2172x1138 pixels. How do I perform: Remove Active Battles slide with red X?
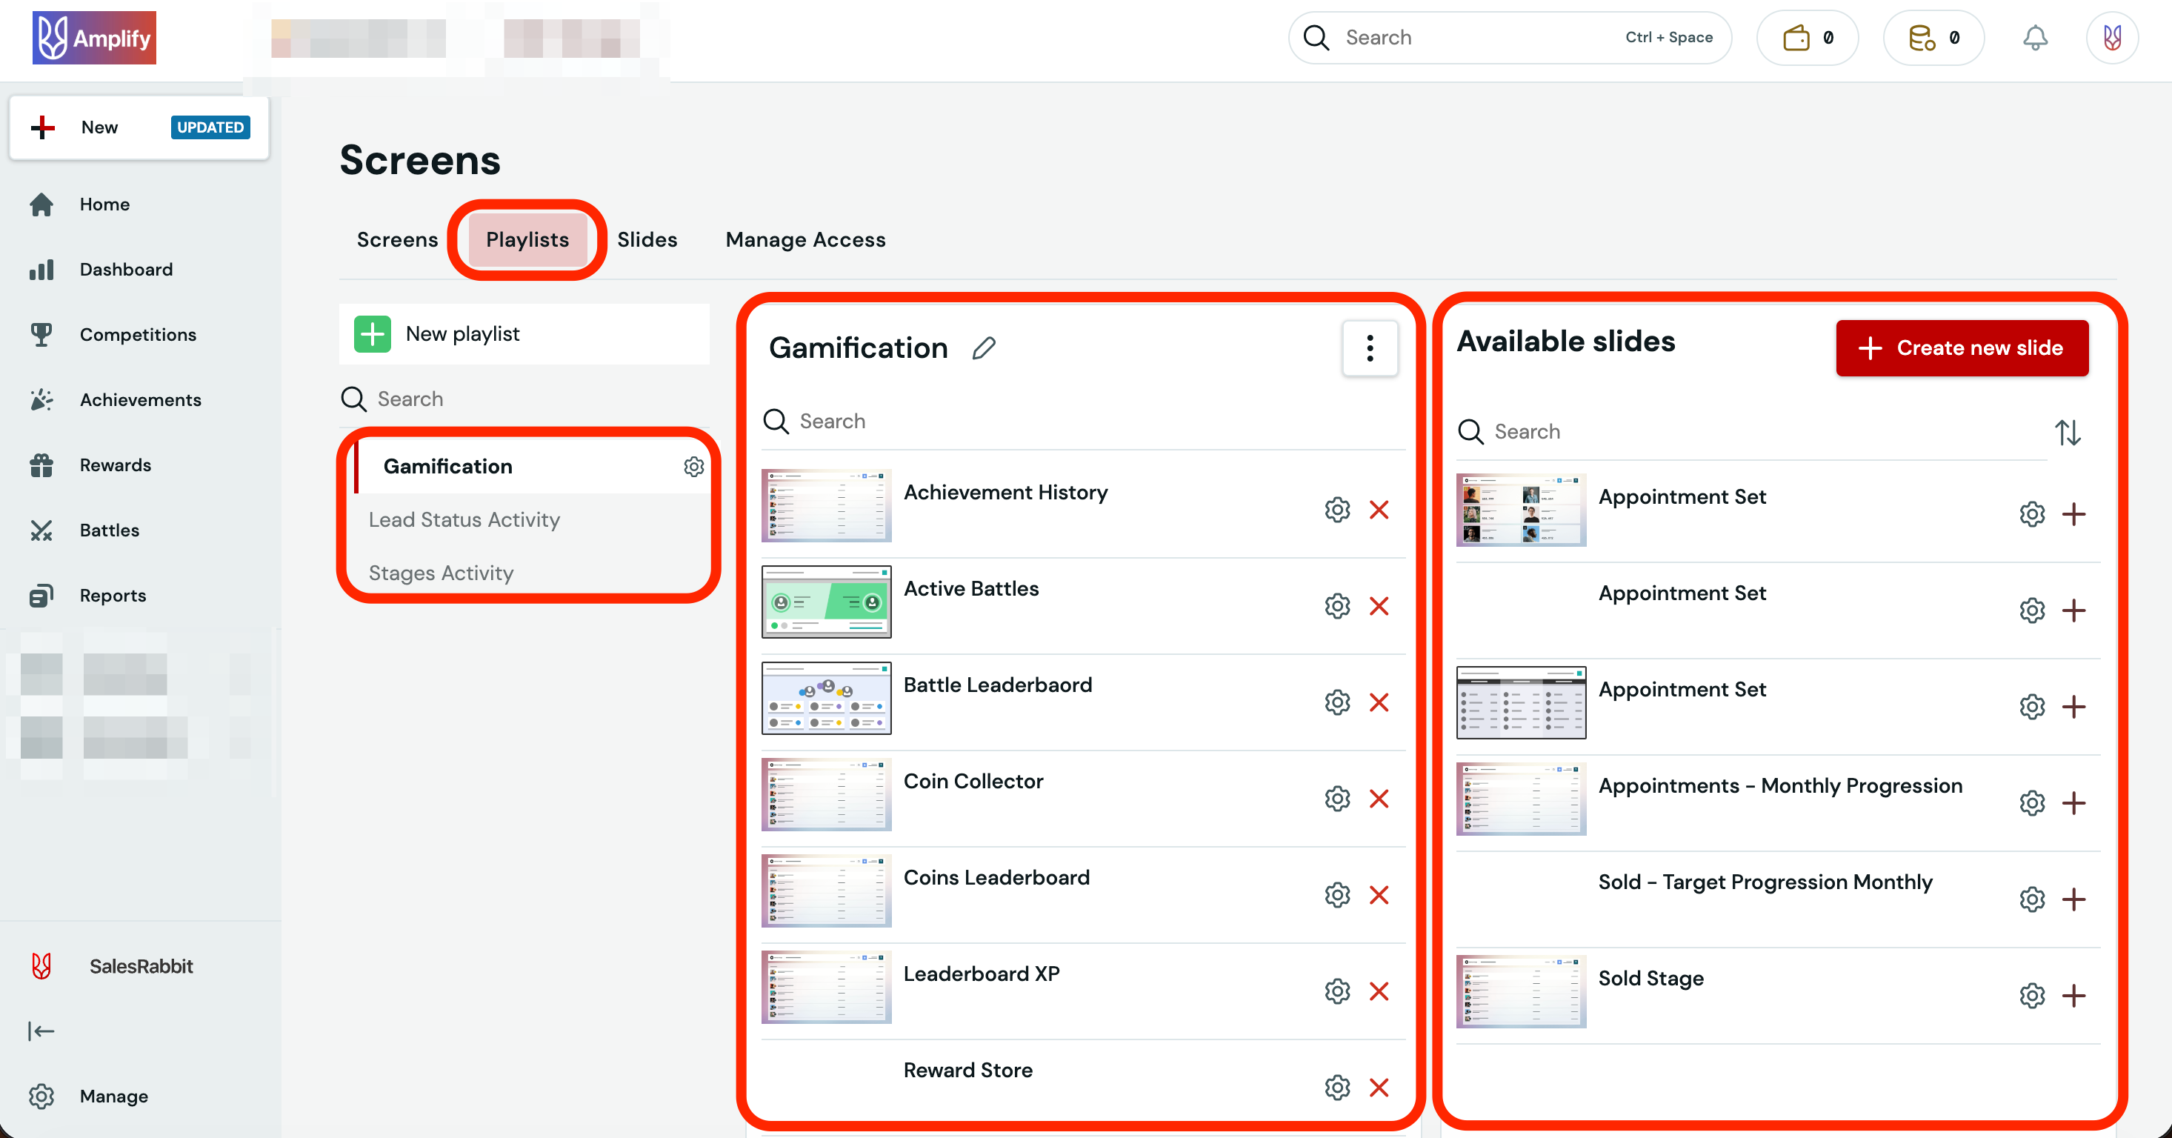click(1379, 606)
